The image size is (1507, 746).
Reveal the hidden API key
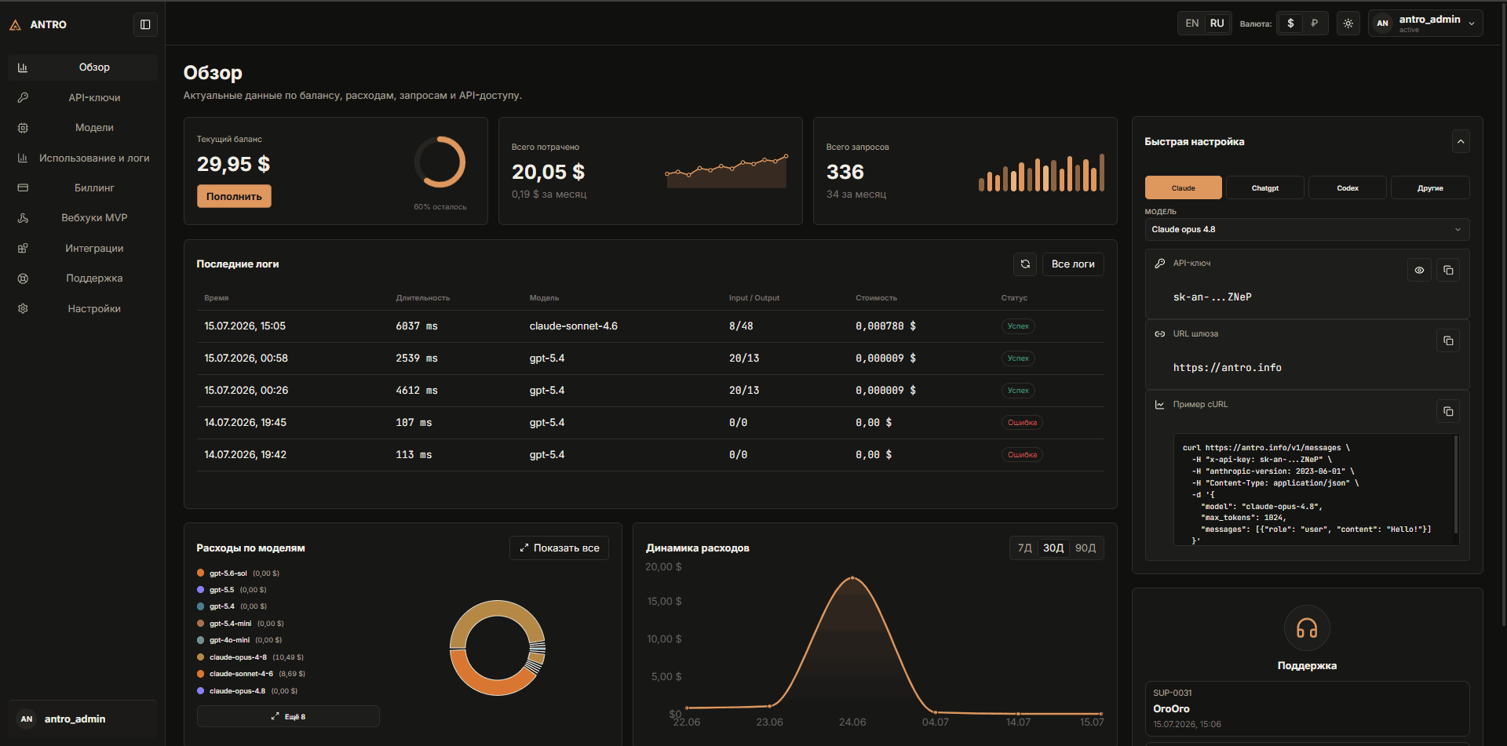pos(1419,271)
